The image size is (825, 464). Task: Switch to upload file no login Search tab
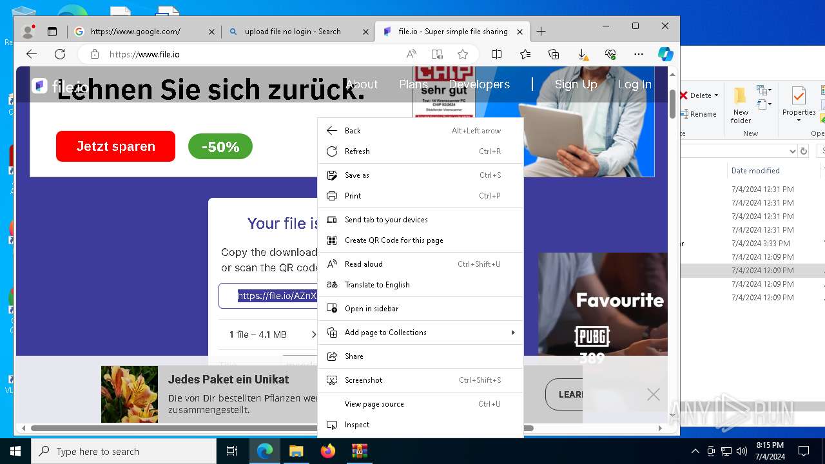(298, 31)
